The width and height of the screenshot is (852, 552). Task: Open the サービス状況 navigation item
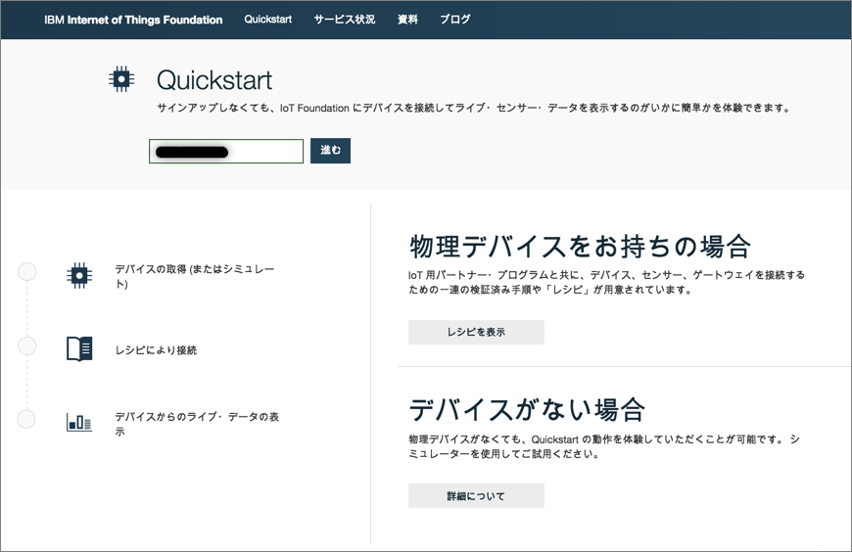(x=345, y=19)
